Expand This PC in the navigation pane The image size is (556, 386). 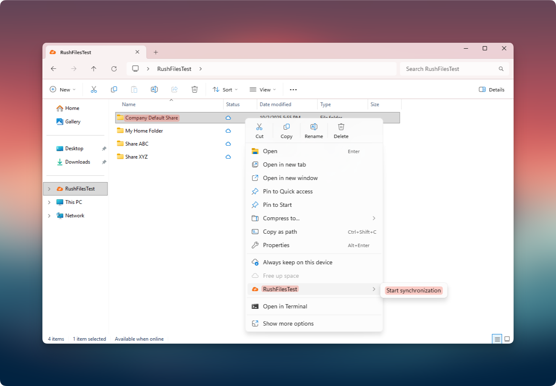(49, 202)
